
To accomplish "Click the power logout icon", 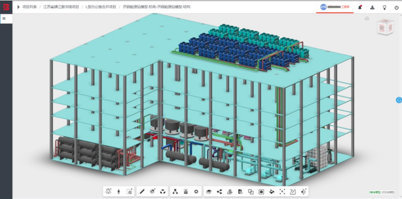I will [x=396, y=7].
